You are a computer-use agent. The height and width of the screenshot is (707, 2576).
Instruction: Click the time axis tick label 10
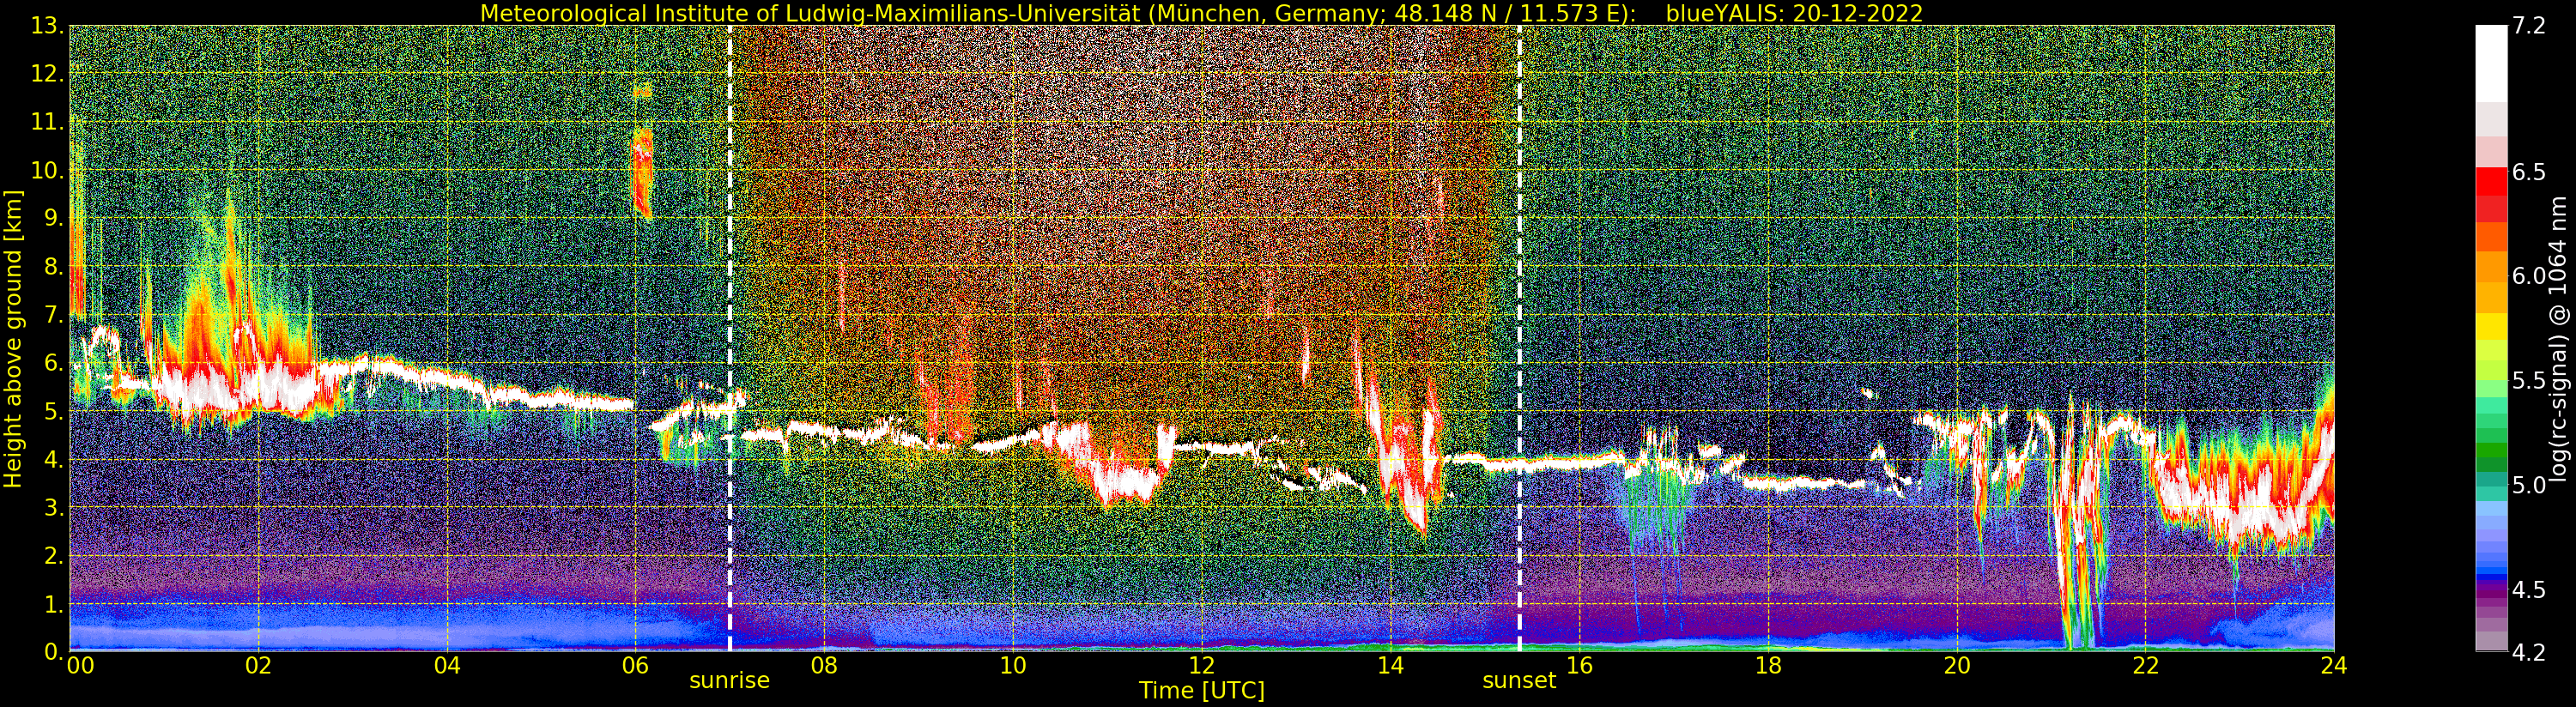[x=1013, y=666]
